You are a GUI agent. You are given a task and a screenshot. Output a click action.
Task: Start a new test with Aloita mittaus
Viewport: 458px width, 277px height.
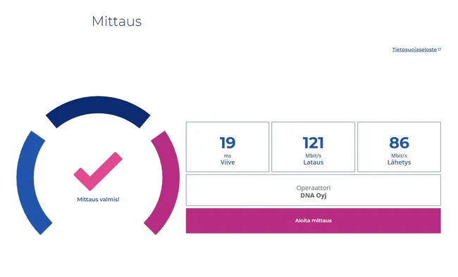coord(313,221)
